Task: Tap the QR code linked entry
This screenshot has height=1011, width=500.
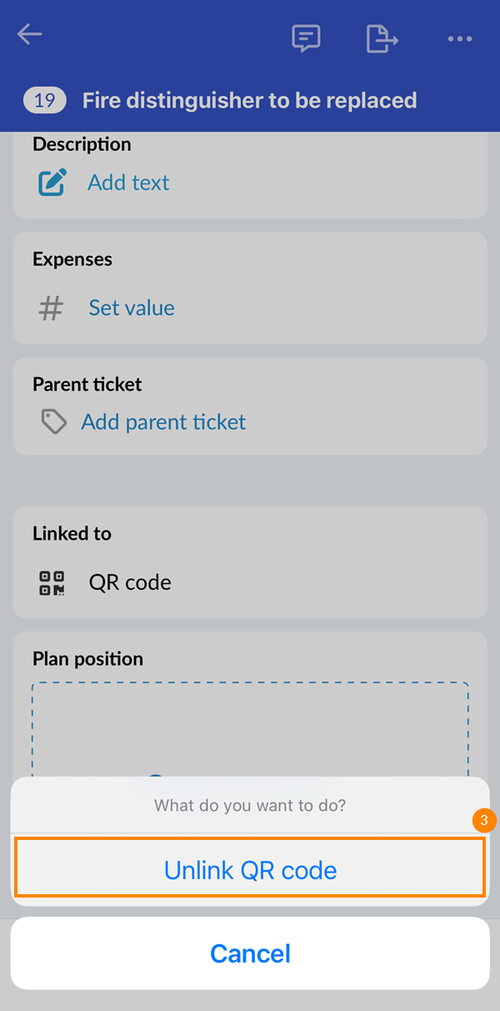Action: (x=130, y=582)
